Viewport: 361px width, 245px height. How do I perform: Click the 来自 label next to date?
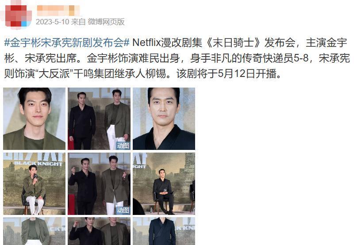[78, 22]
